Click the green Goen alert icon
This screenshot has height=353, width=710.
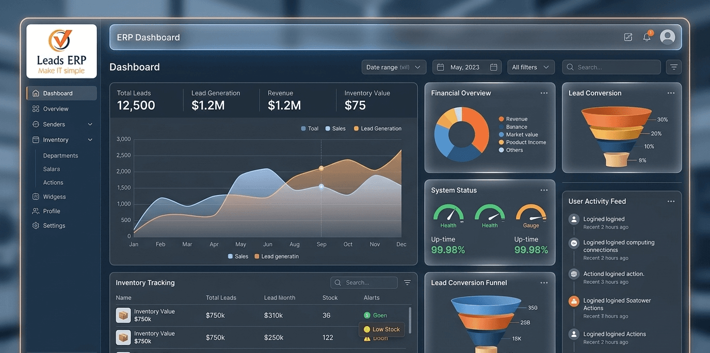pos(367,315)
